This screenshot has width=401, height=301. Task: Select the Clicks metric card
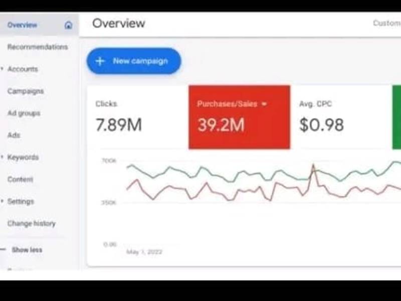point(138,117)
